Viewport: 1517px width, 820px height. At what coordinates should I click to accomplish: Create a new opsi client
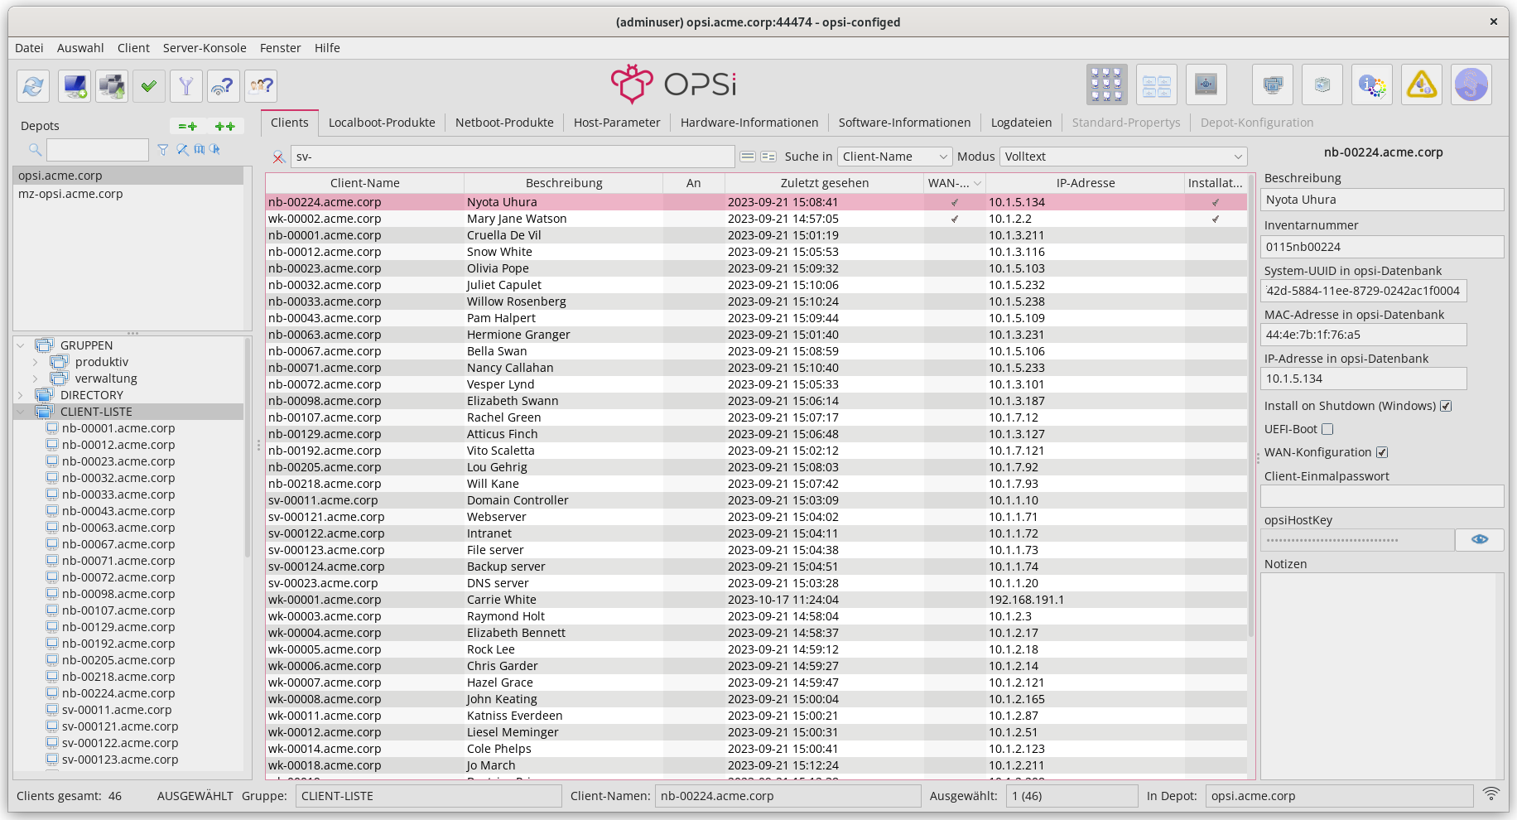(75, 85)
